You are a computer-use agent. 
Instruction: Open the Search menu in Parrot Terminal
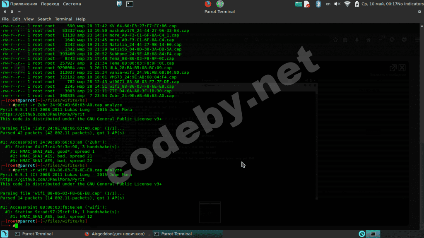(44, 19)
